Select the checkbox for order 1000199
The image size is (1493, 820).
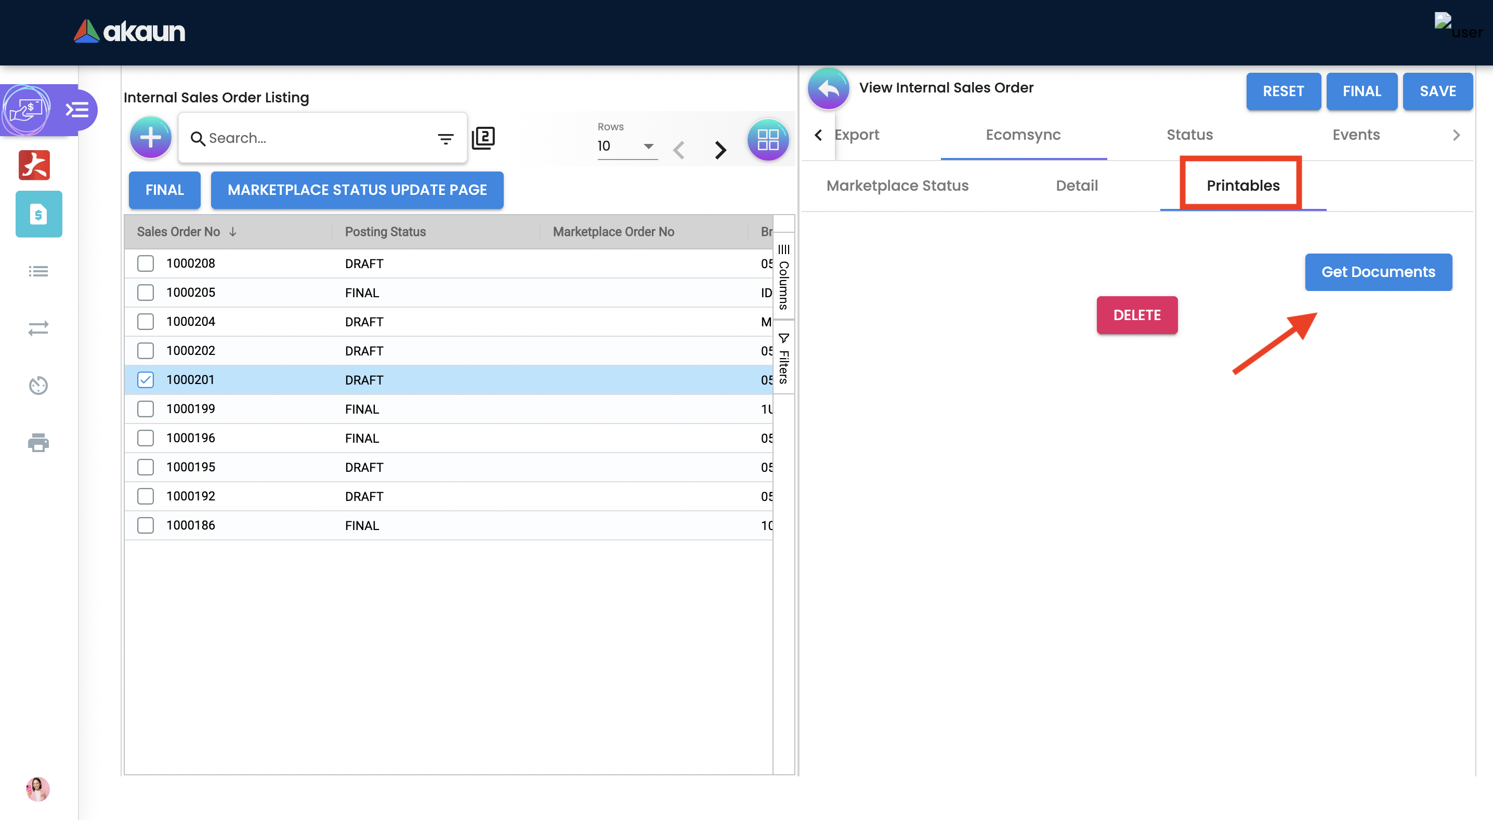[x=146, y=408]
